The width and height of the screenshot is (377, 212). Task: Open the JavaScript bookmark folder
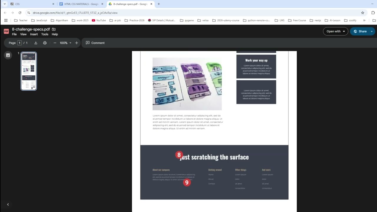coord(39,20)
